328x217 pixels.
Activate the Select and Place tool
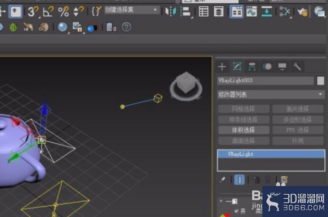(15, 11)
